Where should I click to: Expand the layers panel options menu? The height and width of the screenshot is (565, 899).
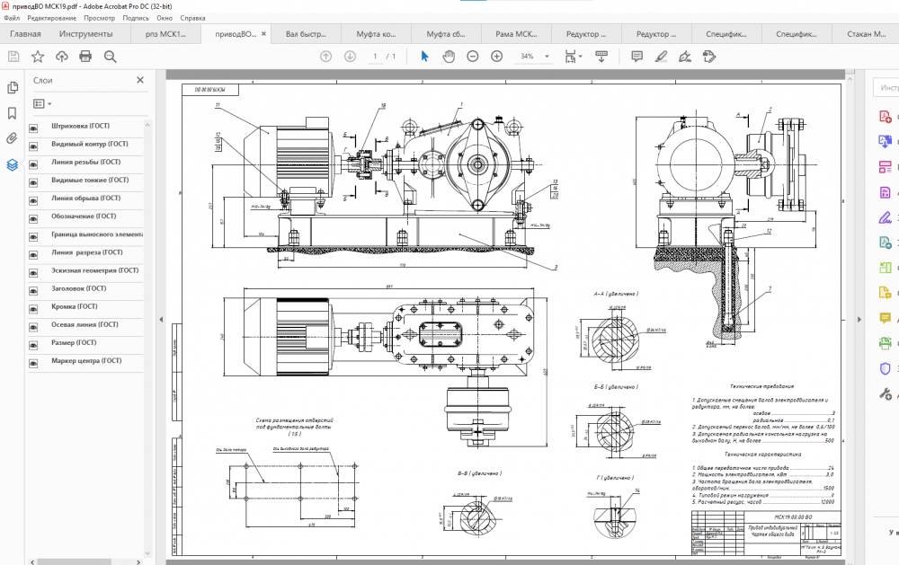click(42, 104)
